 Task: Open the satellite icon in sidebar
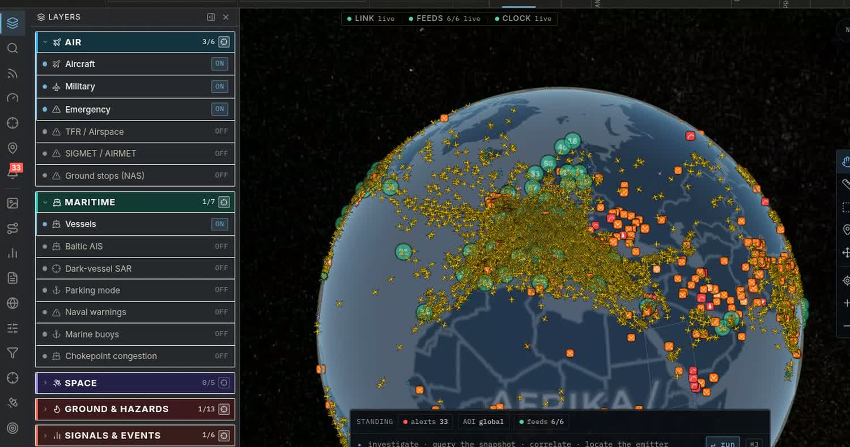[12, 403]
